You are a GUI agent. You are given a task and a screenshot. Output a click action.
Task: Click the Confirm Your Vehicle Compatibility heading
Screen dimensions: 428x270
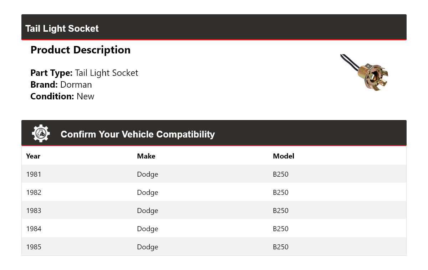(138, 134)
